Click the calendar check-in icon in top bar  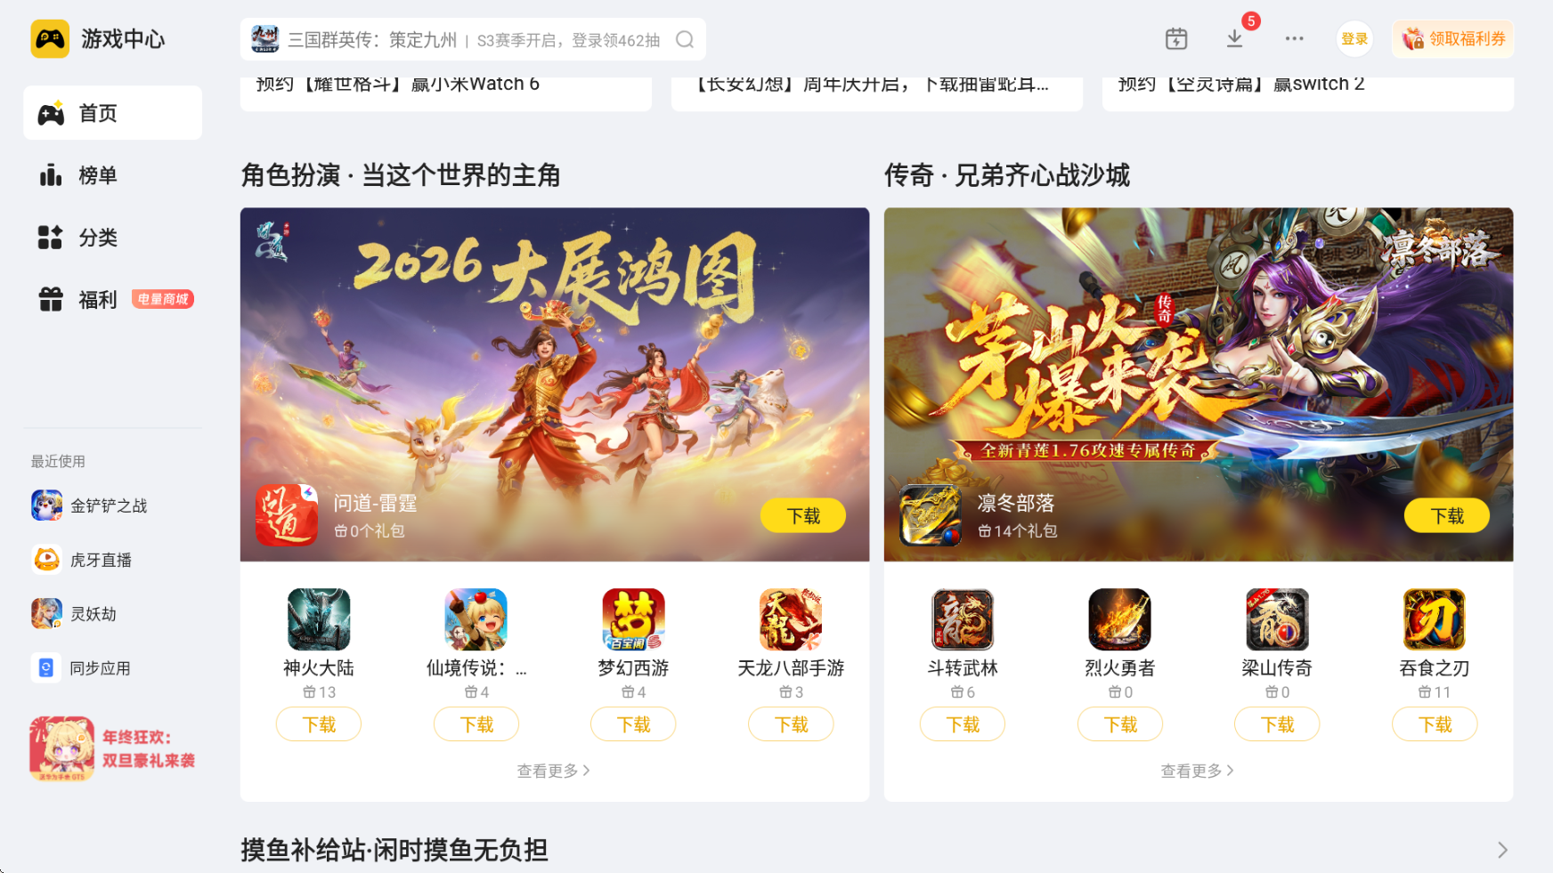[x=1176, y=39]
